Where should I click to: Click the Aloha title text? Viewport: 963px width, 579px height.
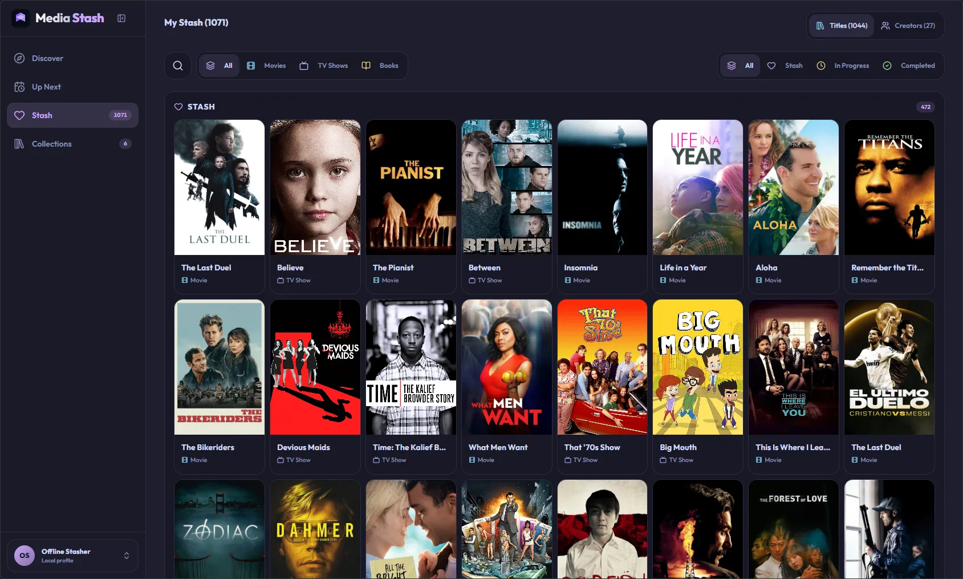click(767, 268)
